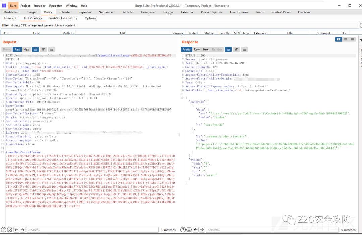The width and height of the screenshot is (362, 235).
Task: Switch Response view to Raw
Action: [197, 49]
